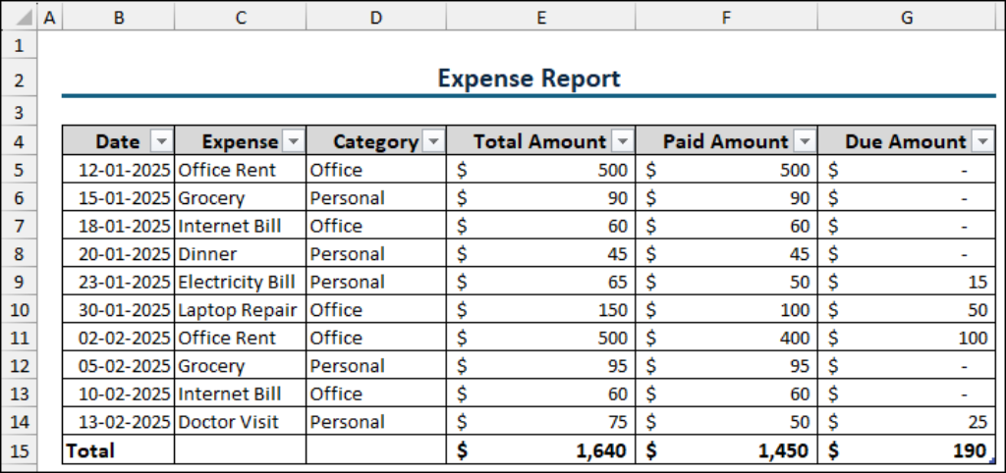Click the Total Amount value 150
This screenshot has height=473, width=1006.
tap(541, 309)
